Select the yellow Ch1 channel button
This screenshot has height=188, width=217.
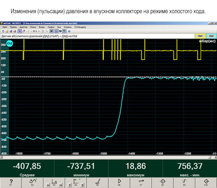tap(200, 36)
